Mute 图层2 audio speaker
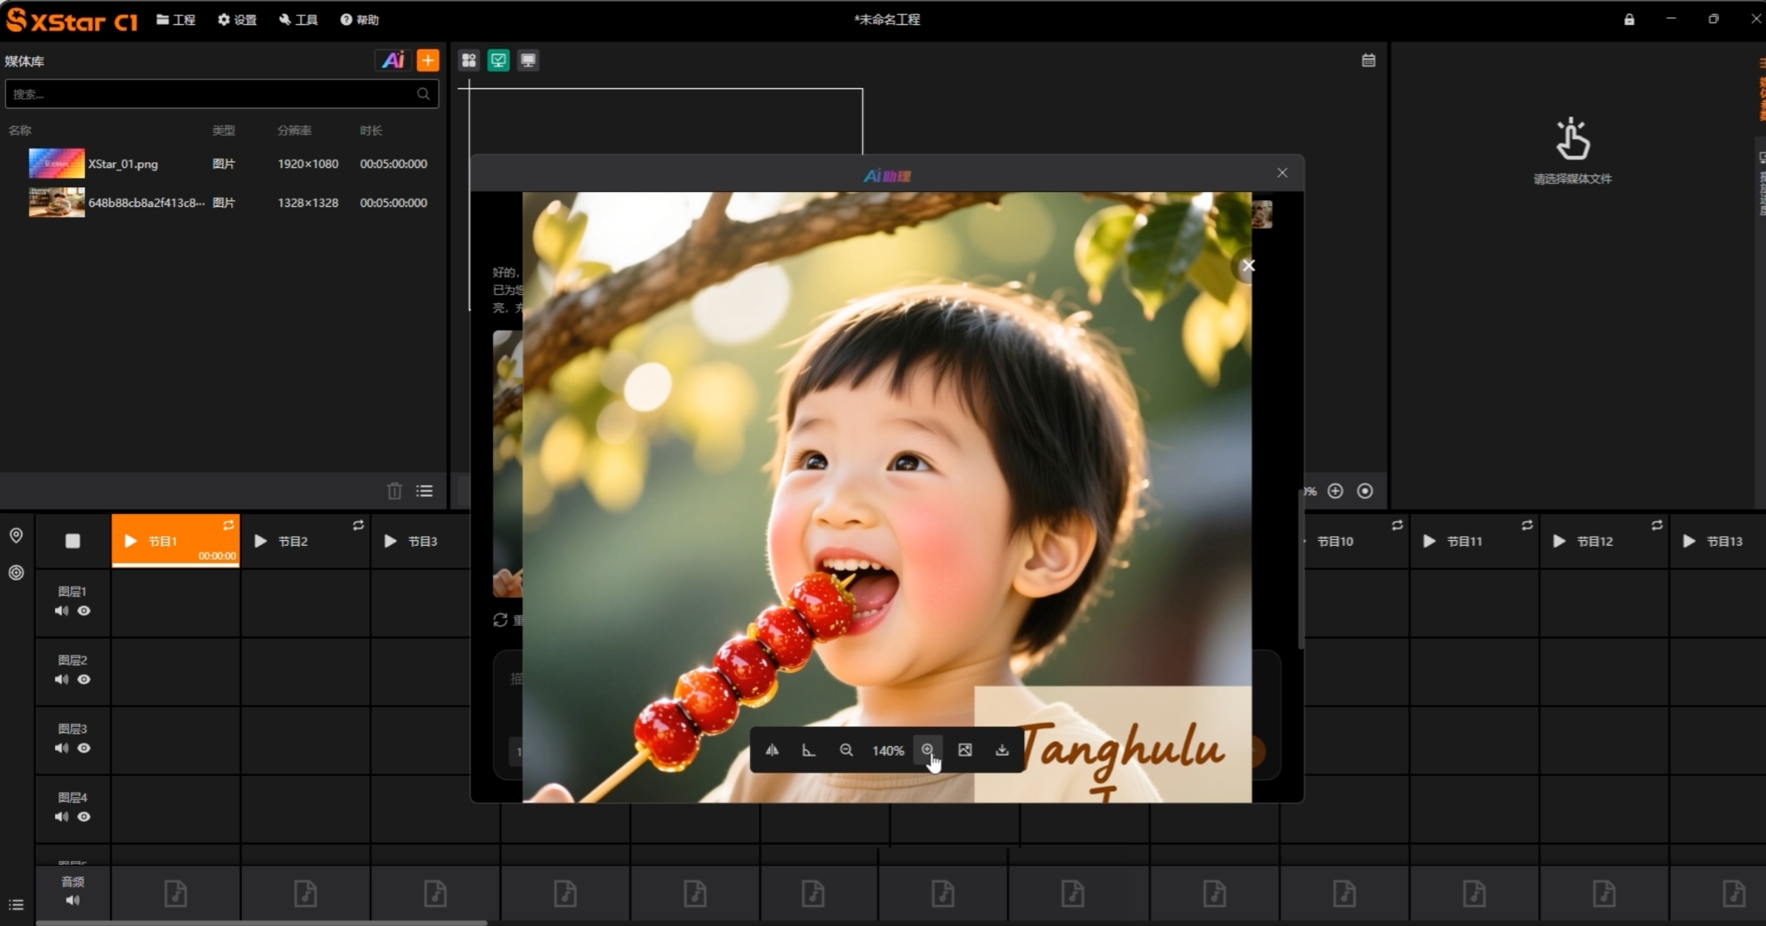The height and width of the screenshot is (926, 1766). (x=62, y=679)
